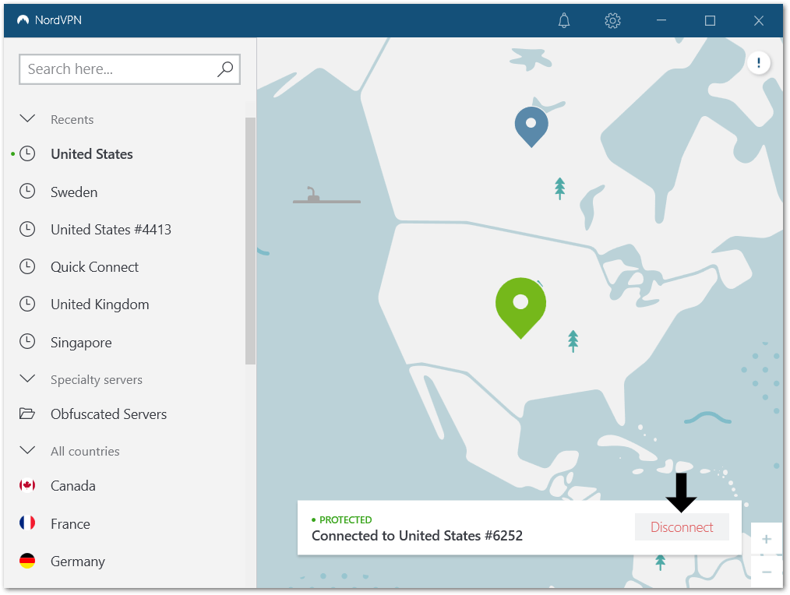Select the blue Canada map pin
Viewport: 790px width, 595px height.
(x=531, y=126)
